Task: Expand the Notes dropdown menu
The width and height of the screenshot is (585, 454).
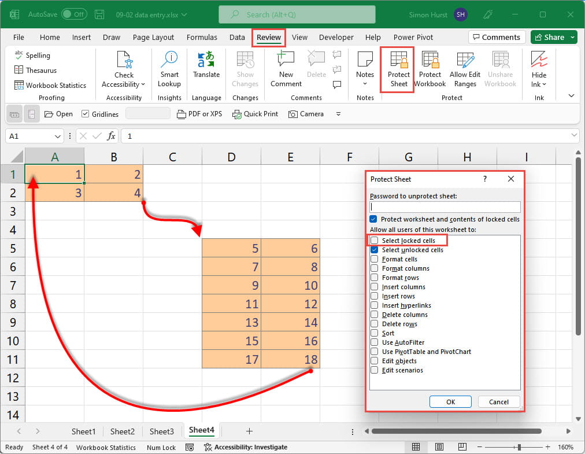Action: click(x=365, y=84)
